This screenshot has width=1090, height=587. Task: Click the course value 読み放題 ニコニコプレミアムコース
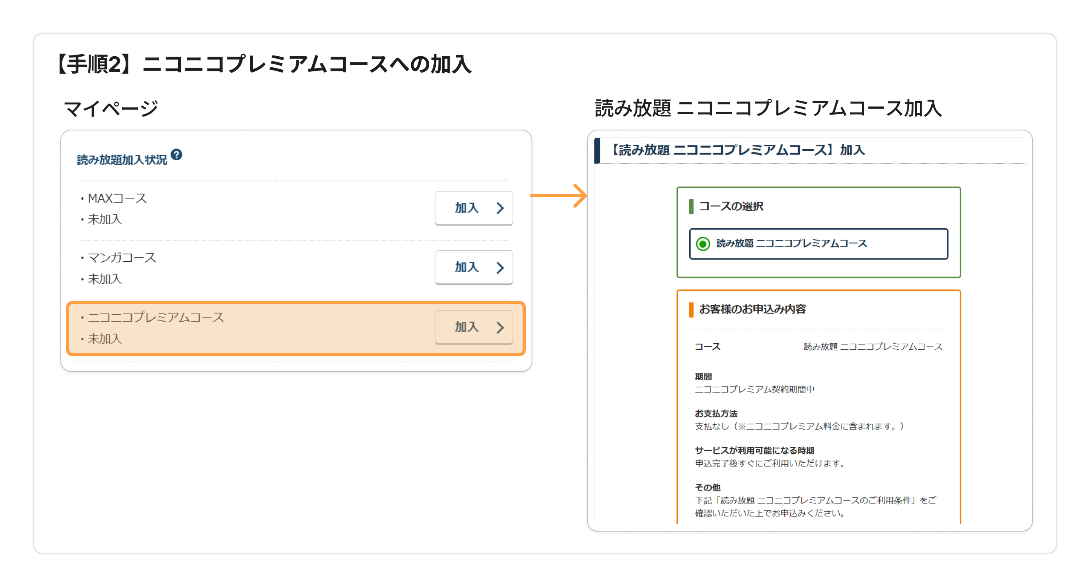[873, 346]
